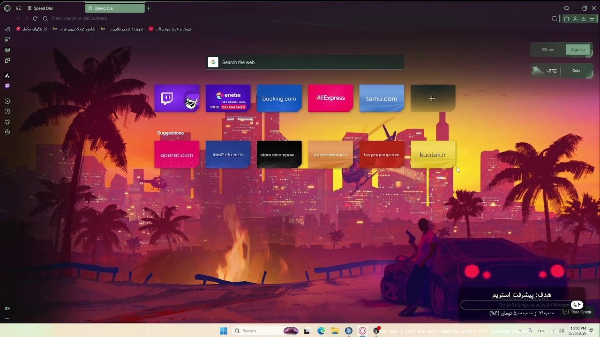600x337 pixels.
Task: Click the Sign up button
Action: click(x=577, y=50)
